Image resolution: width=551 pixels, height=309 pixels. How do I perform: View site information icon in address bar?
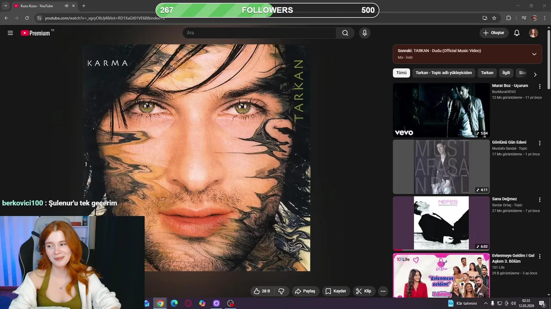(x=39, y=18)
